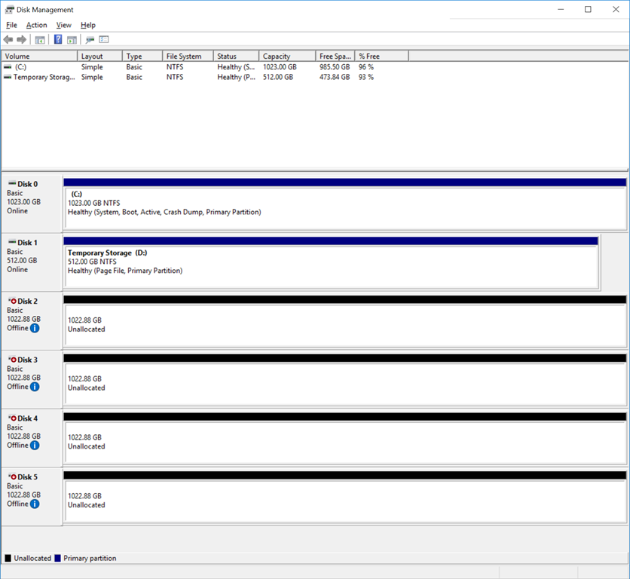The image size is (630, 579).
Task: Toggle the Show/Hide Action Pane toolbar icon
Action: pyautogui.click(x=72, y=39)
